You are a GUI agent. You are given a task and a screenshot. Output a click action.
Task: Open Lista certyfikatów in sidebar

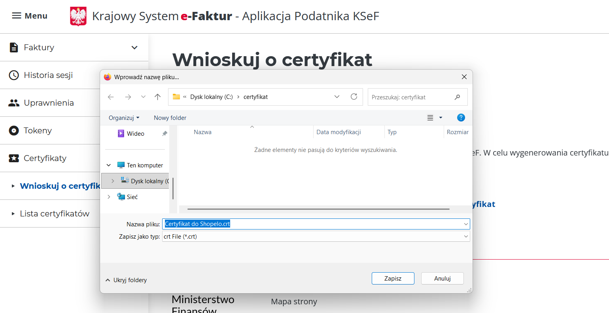55,214
